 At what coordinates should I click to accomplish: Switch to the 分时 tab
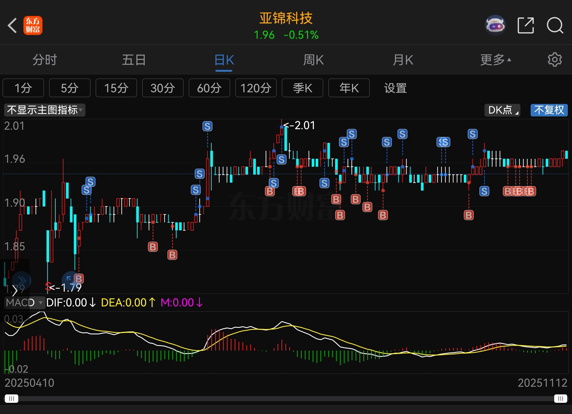[x=45, y=60]
